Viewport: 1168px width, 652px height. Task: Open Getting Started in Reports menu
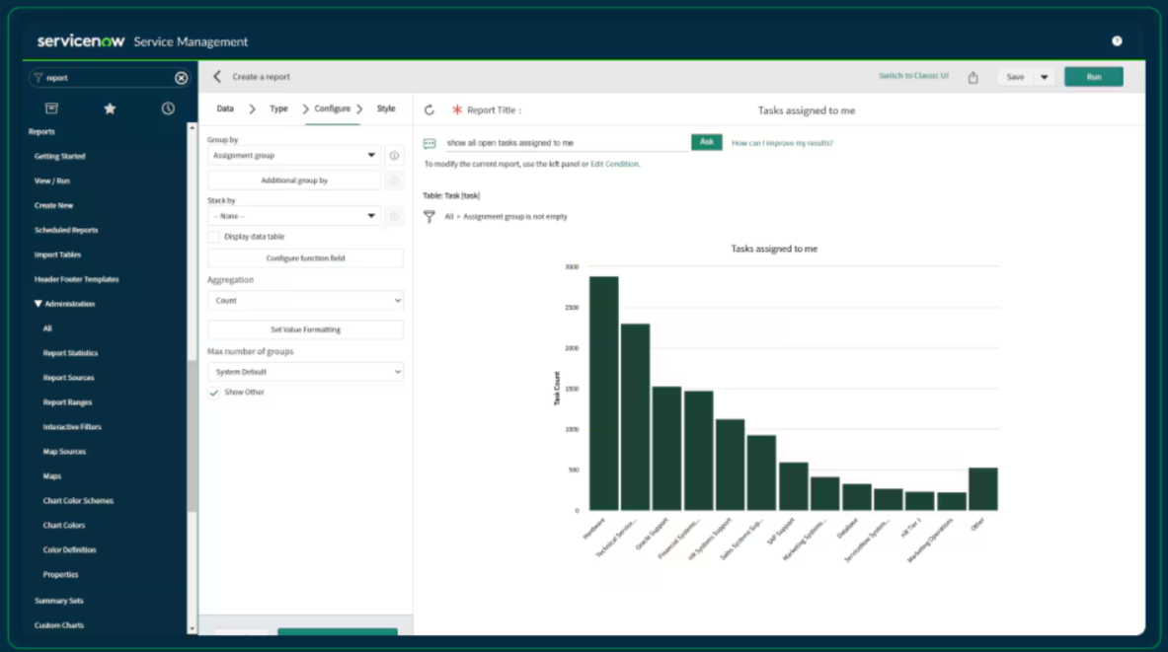pyautogui.click(x=59, y=156)
